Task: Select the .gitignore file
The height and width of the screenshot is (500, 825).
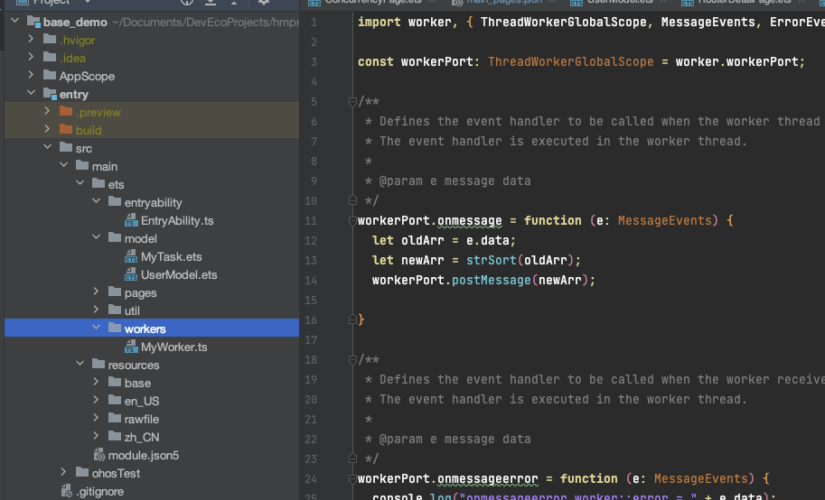Action: point(99,491)
